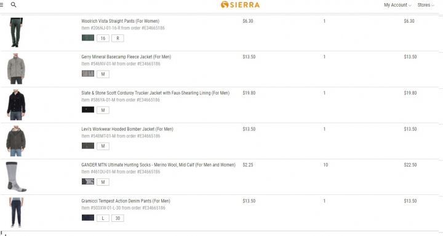Image resolution: width=443 pixels, height=236 pixels.
Task: Expand the My Account dropdown
Action: point(397,5)
